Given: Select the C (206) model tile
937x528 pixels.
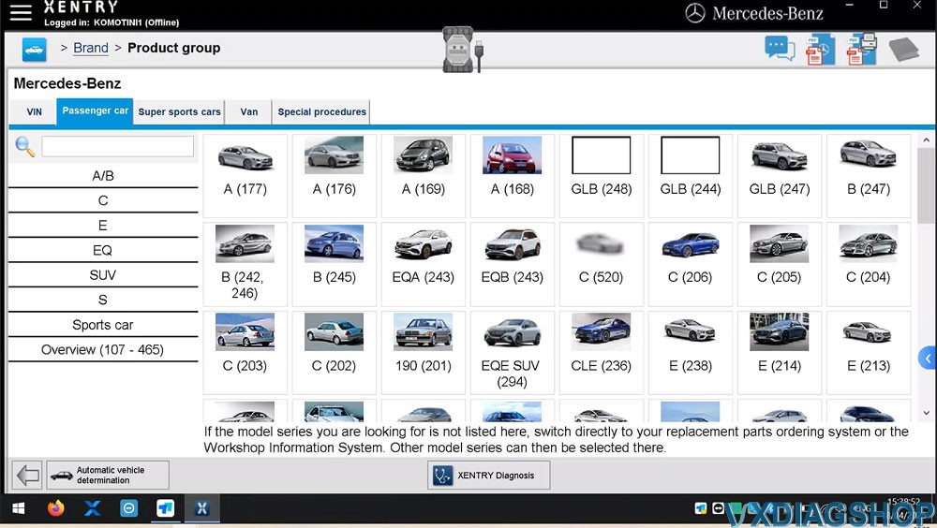Looking at the screenshot, I should (x=691, y=264).
